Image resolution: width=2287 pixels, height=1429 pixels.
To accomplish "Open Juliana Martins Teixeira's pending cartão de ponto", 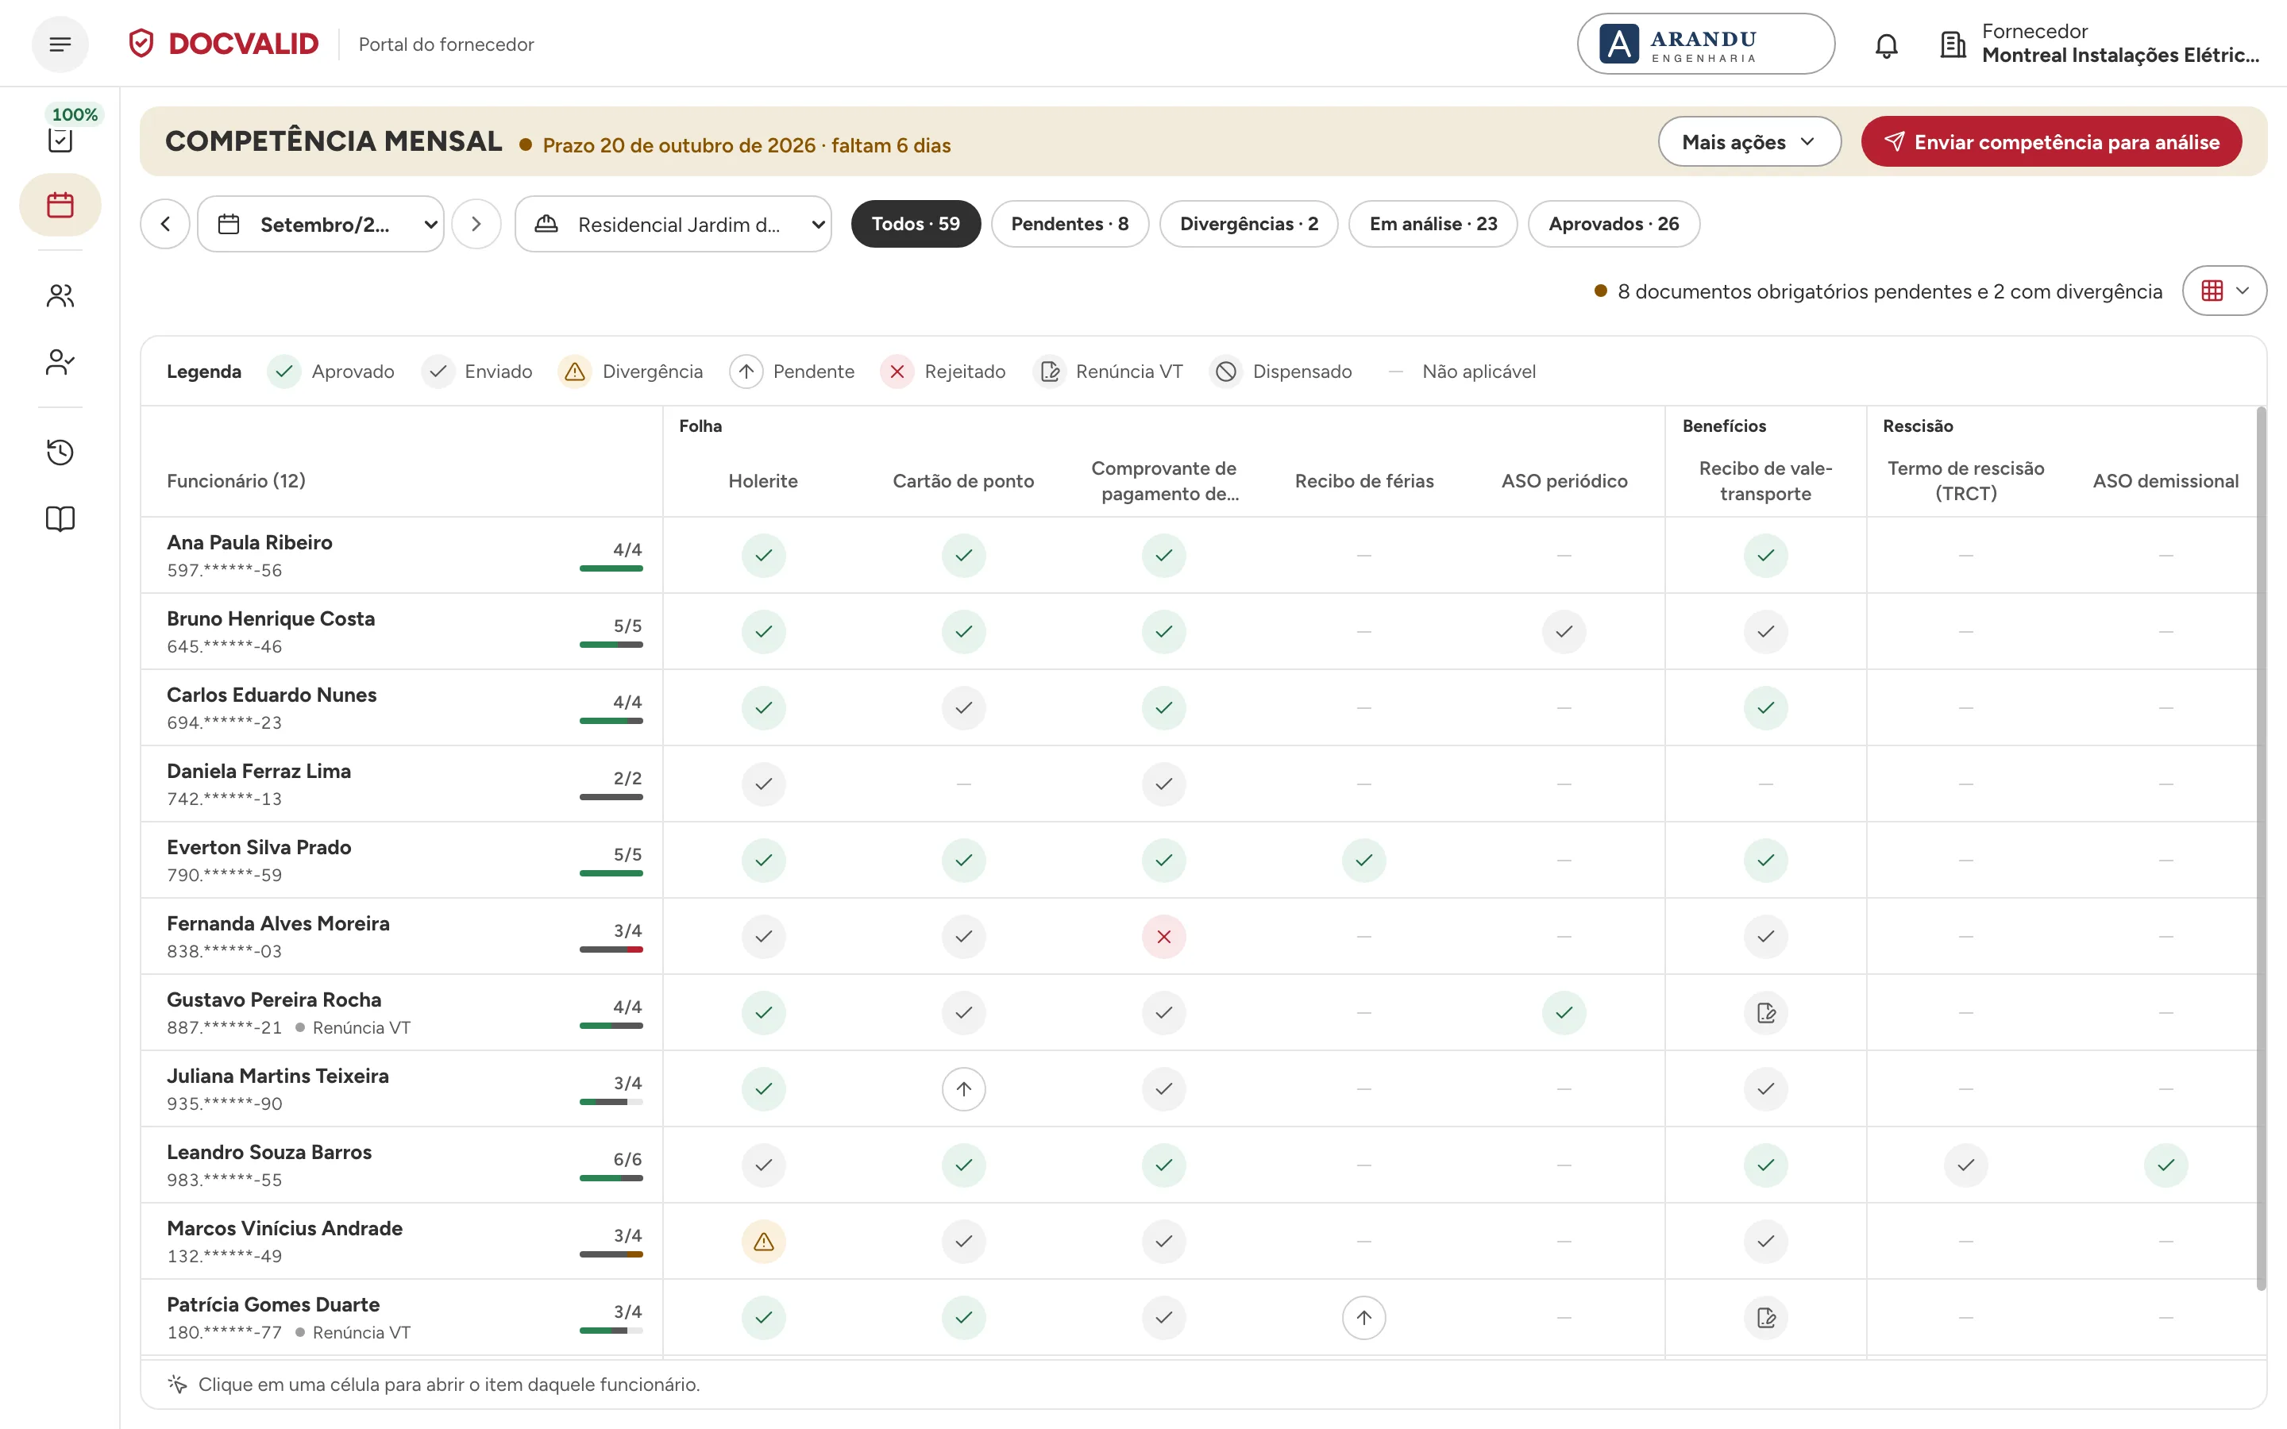I will click(x=963, y=1088).
